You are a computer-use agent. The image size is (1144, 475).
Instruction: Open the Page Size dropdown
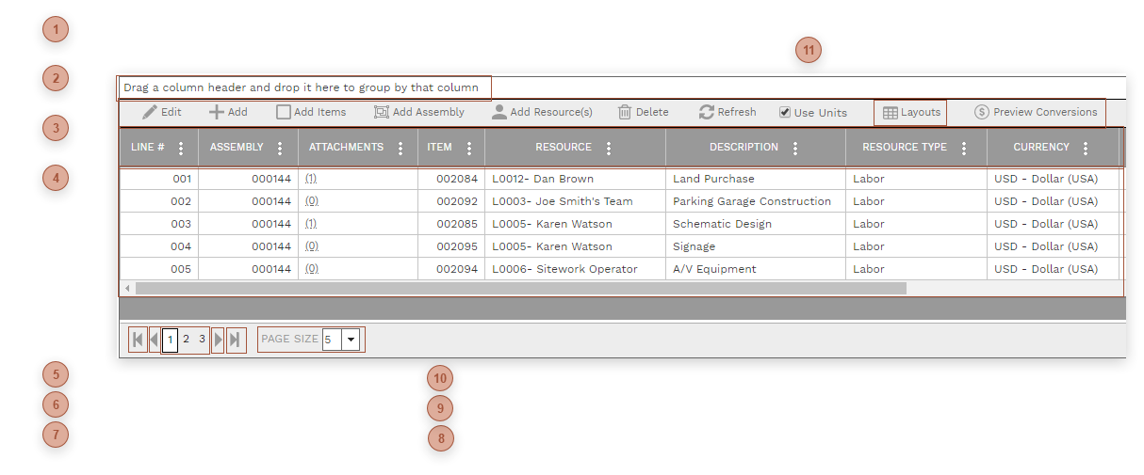(x=351, y=340)
